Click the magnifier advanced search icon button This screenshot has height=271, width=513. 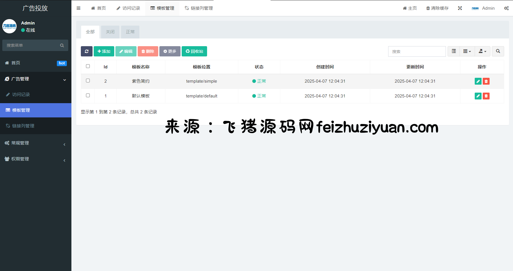click(498, 51)
